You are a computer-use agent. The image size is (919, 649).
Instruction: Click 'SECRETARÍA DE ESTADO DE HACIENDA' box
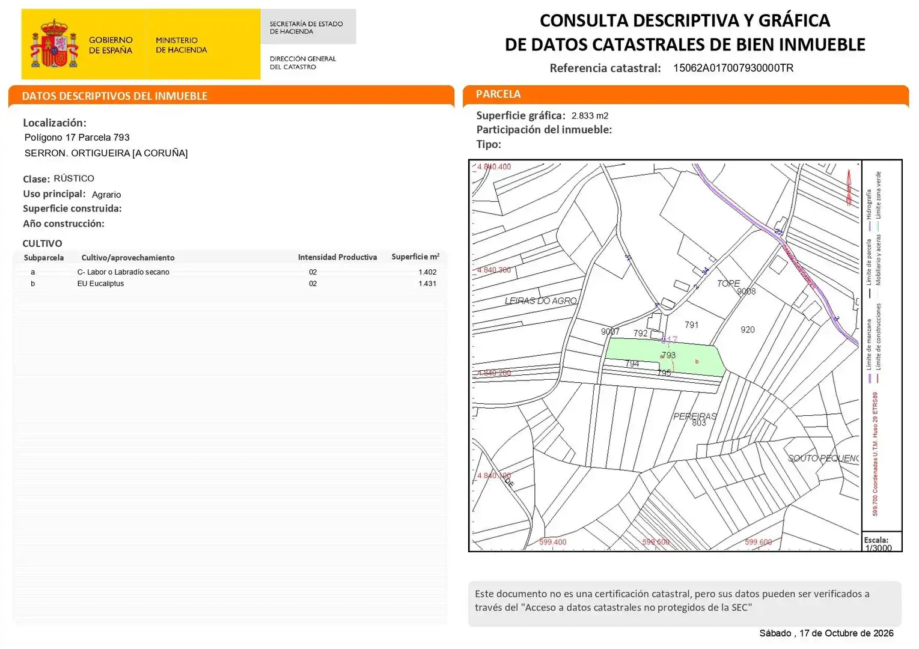(x=308, y=27)
